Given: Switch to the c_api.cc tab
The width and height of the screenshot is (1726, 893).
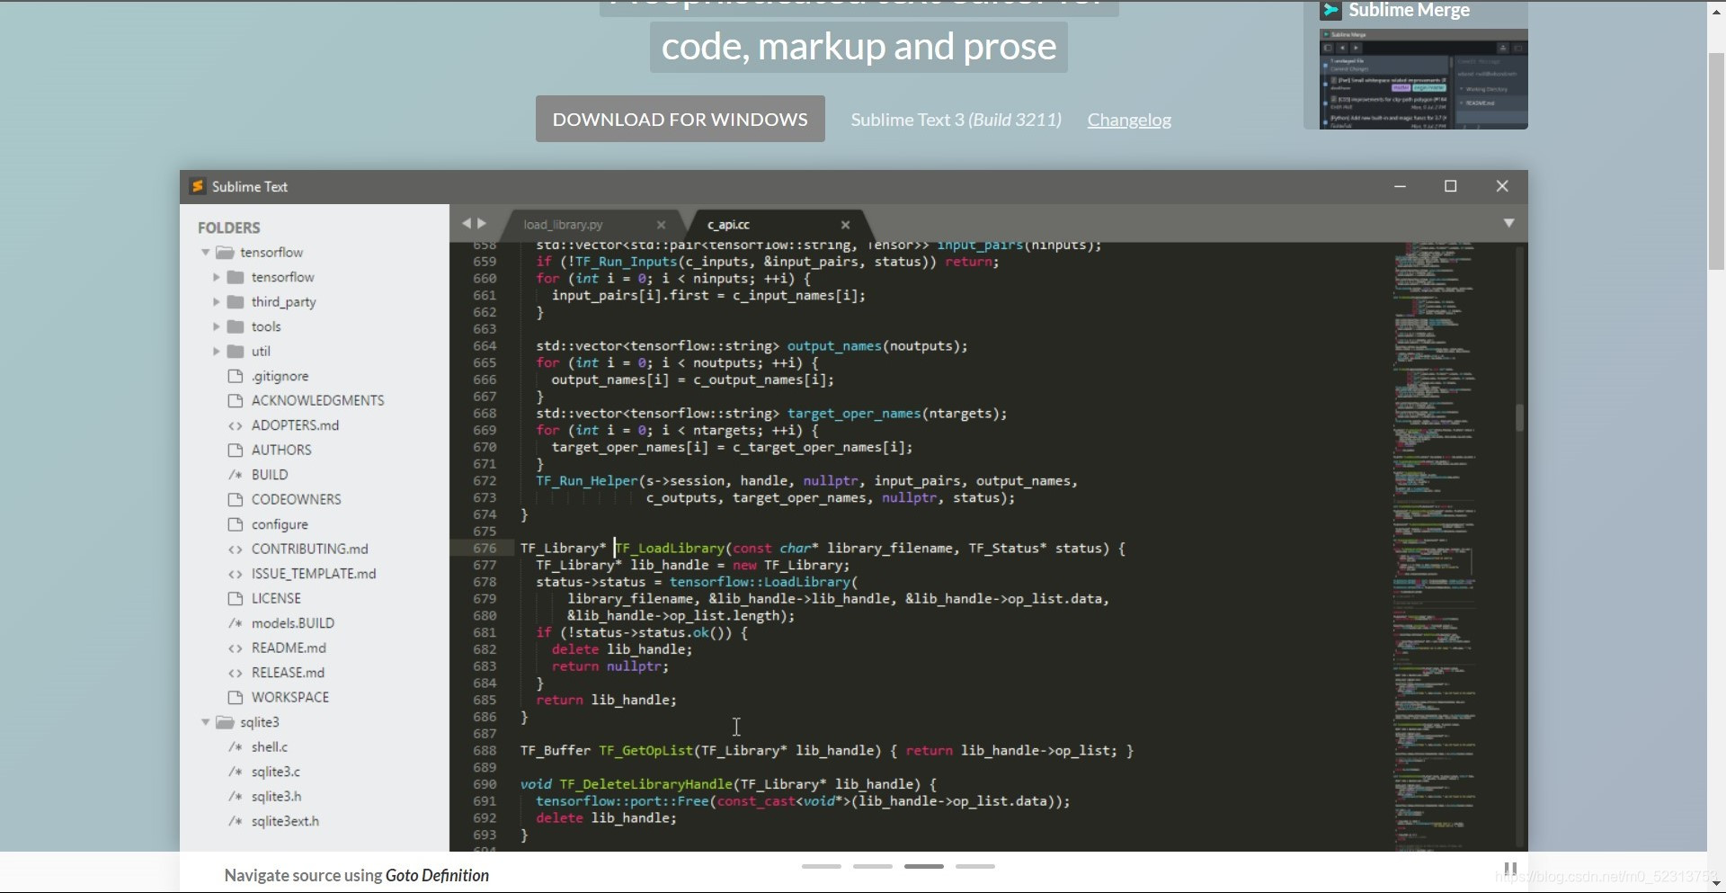Looking at the screenshot, I should [728, 225].
